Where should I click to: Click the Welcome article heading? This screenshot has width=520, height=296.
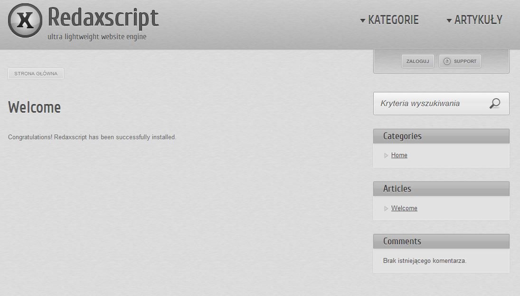pos(35,108)
